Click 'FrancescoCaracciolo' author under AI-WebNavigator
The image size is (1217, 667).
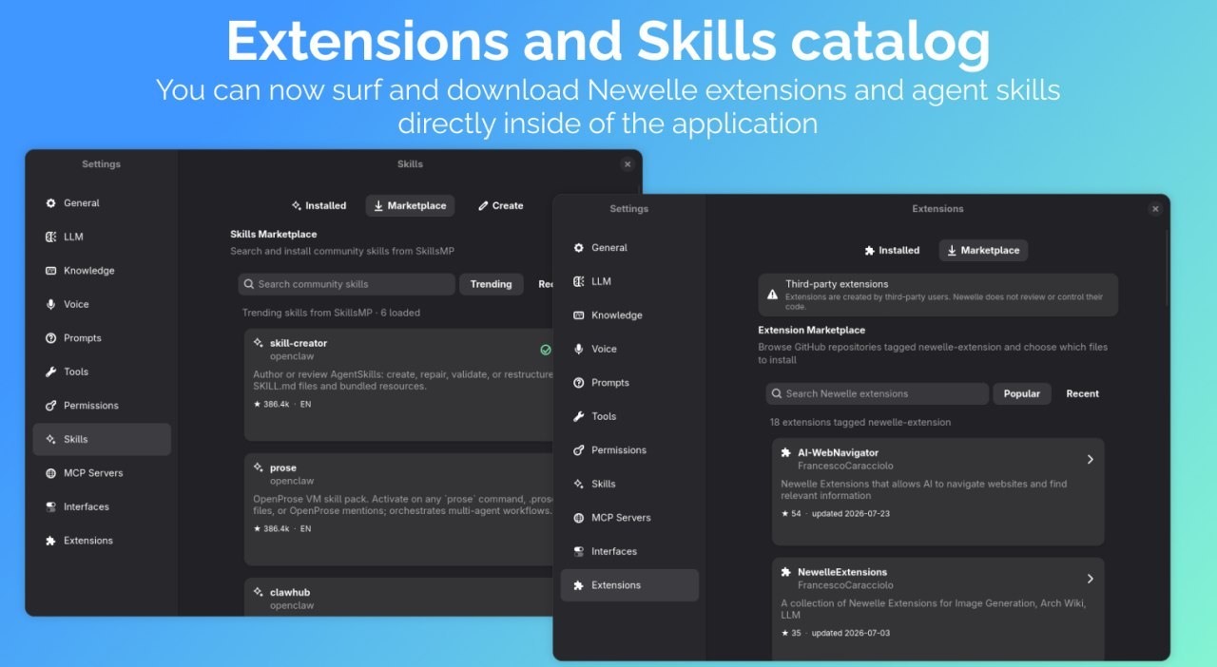click(845, 467)
